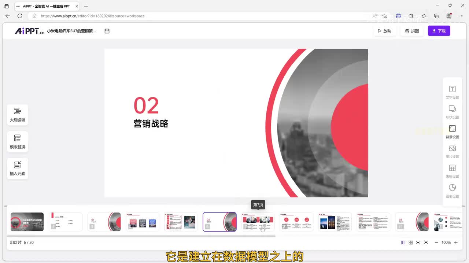
Task: Open 图片设置 image settings
Action: (452, 152)
